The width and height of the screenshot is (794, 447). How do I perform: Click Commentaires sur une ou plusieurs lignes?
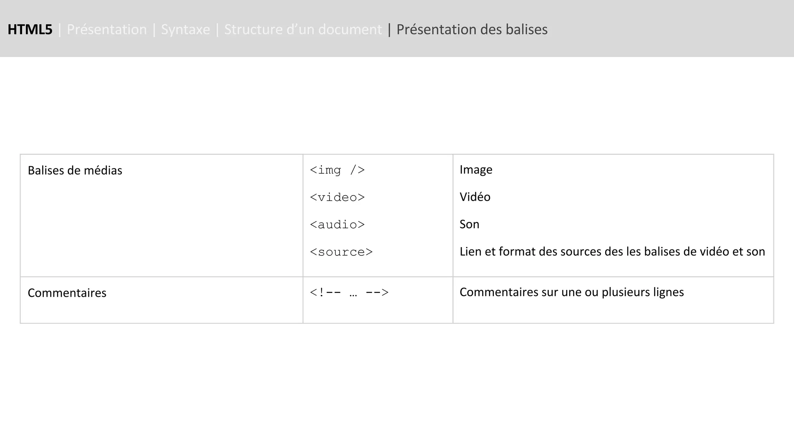coord(571,292)
